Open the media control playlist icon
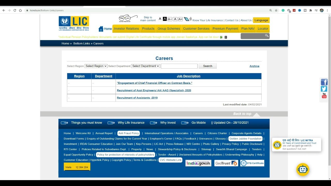 point(316,10)
